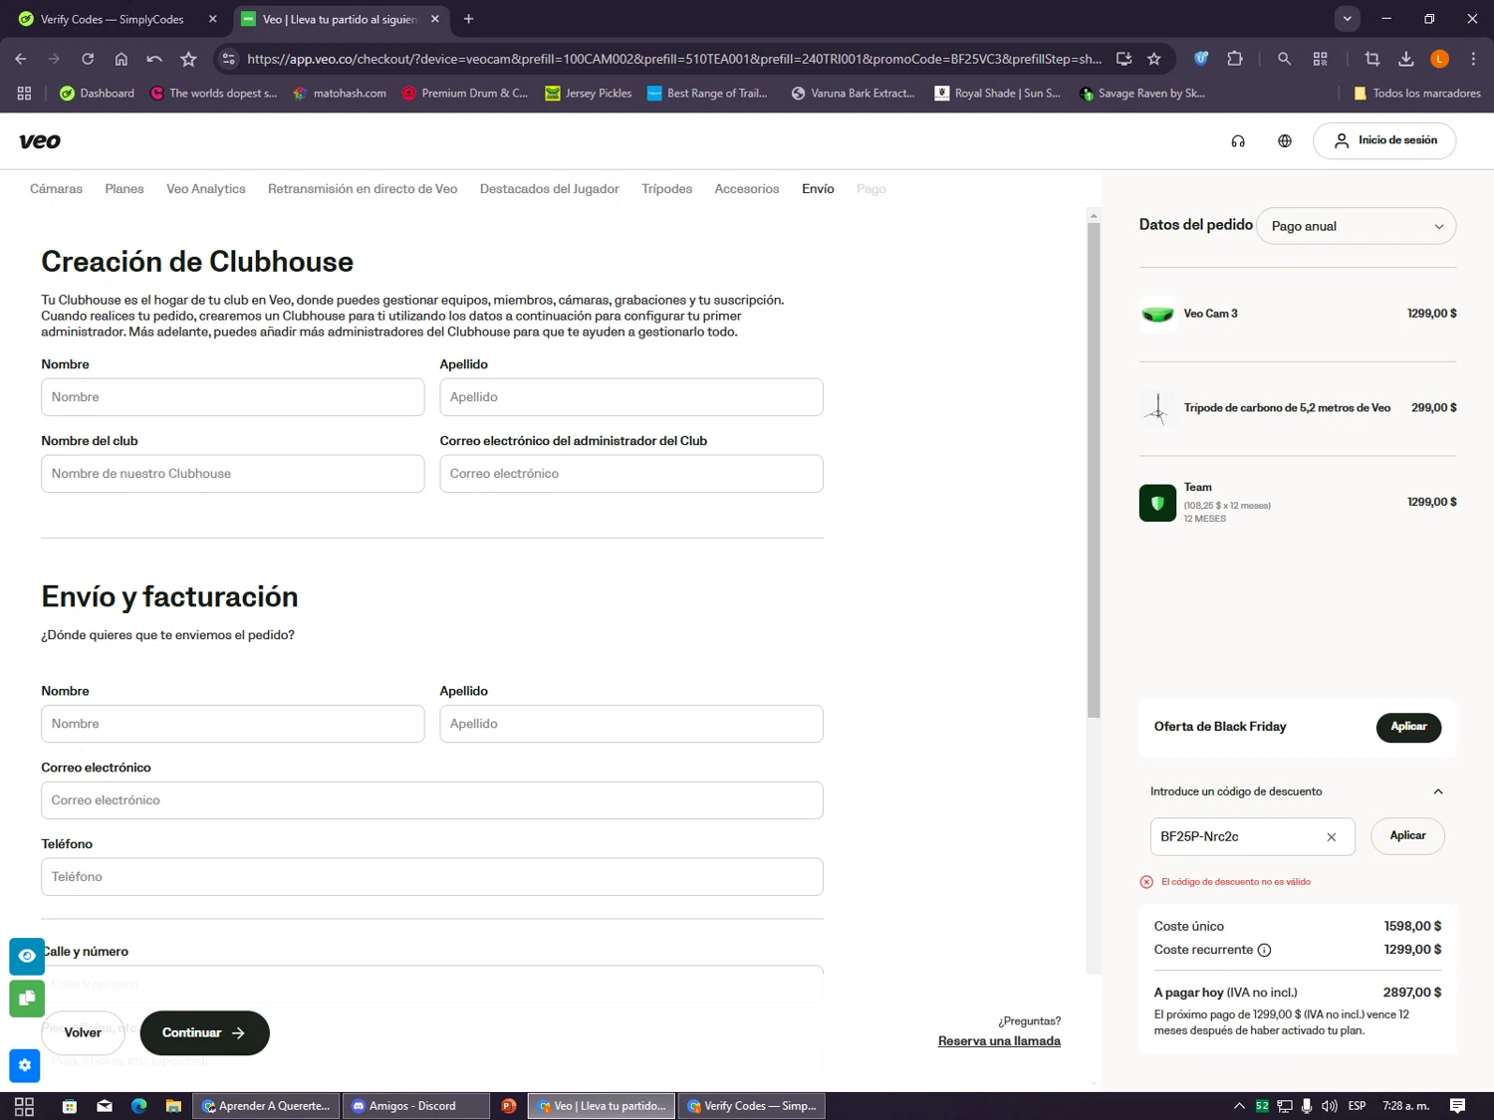1494x1120 pixels.
Task: Click the Team plan shield icon
Action: pyautogui.click(x=1157, y=503)
